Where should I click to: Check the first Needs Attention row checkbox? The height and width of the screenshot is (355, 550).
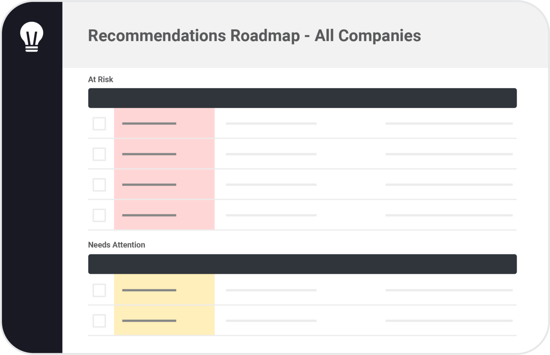tap(99, 290)
